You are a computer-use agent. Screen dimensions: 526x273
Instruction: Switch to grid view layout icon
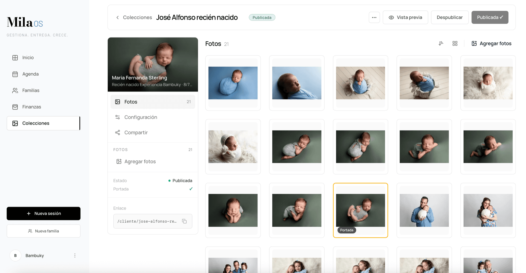(455, 44)
